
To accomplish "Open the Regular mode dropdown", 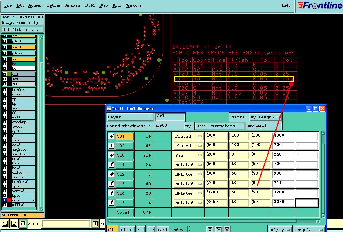I will pyautogui.click(x=309, y=230).
